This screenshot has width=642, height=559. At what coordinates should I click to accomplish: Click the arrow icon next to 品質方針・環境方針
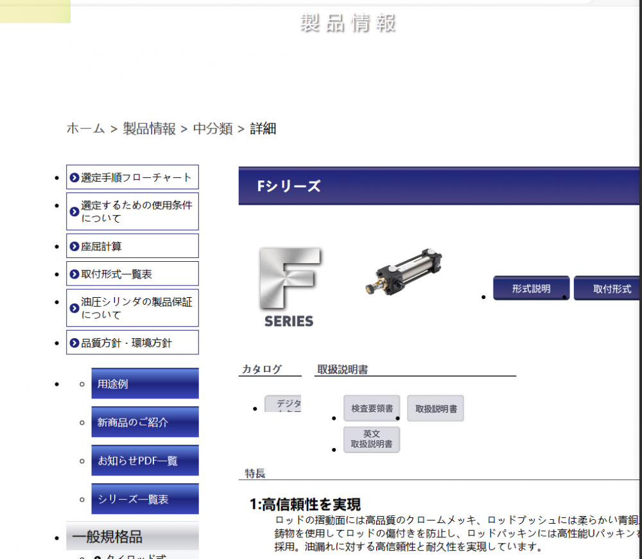(74, 342)
